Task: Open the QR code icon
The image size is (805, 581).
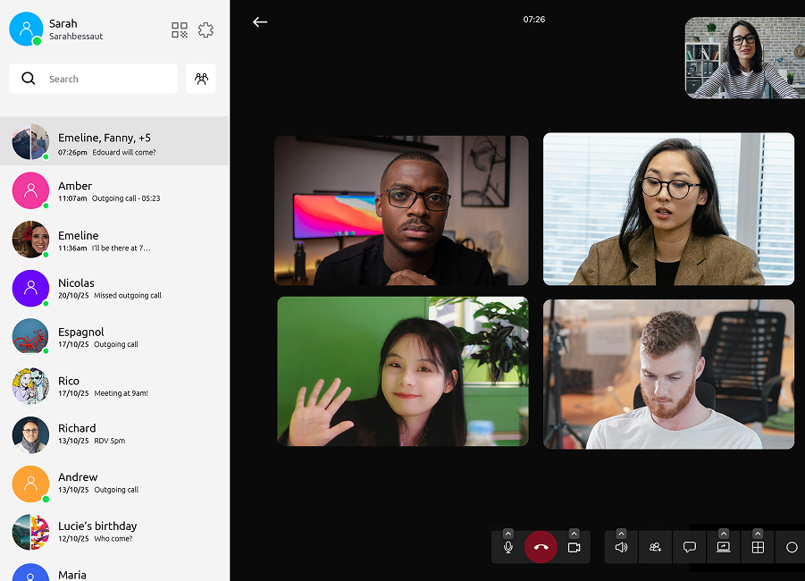Action: point(180,30)
